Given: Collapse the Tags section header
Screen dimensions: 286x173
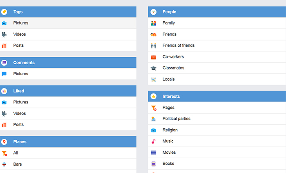Looking at the screenshot, I should (68, 12).
